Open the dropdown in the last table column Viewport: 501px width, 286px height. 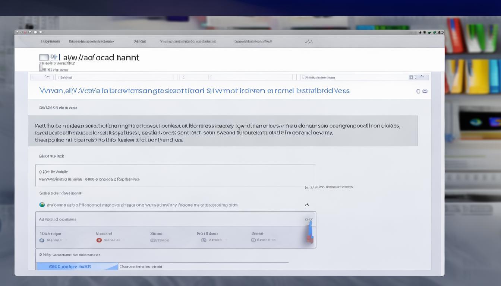[x=253, y=240]
